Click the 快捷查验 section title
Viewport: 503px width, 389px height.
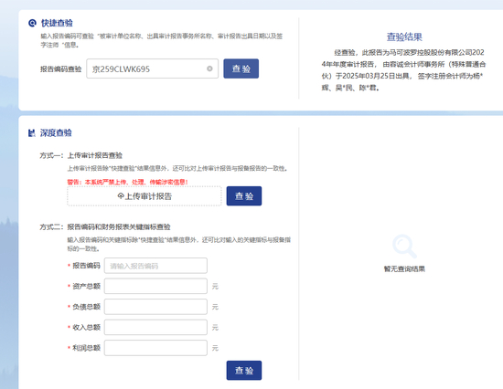[x=57, y=23]
